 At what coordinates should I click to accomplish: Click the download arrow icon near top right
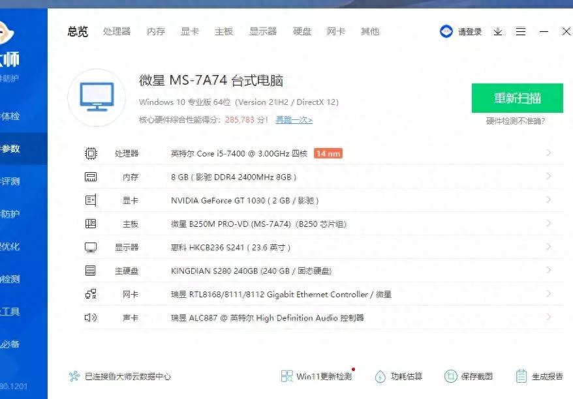(498, 31)
